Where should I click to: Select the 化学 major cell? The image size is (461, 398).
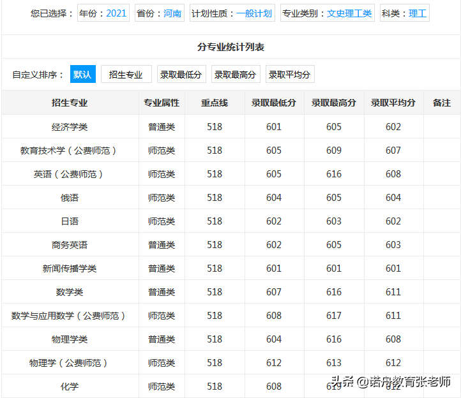(x=70, y=387)
